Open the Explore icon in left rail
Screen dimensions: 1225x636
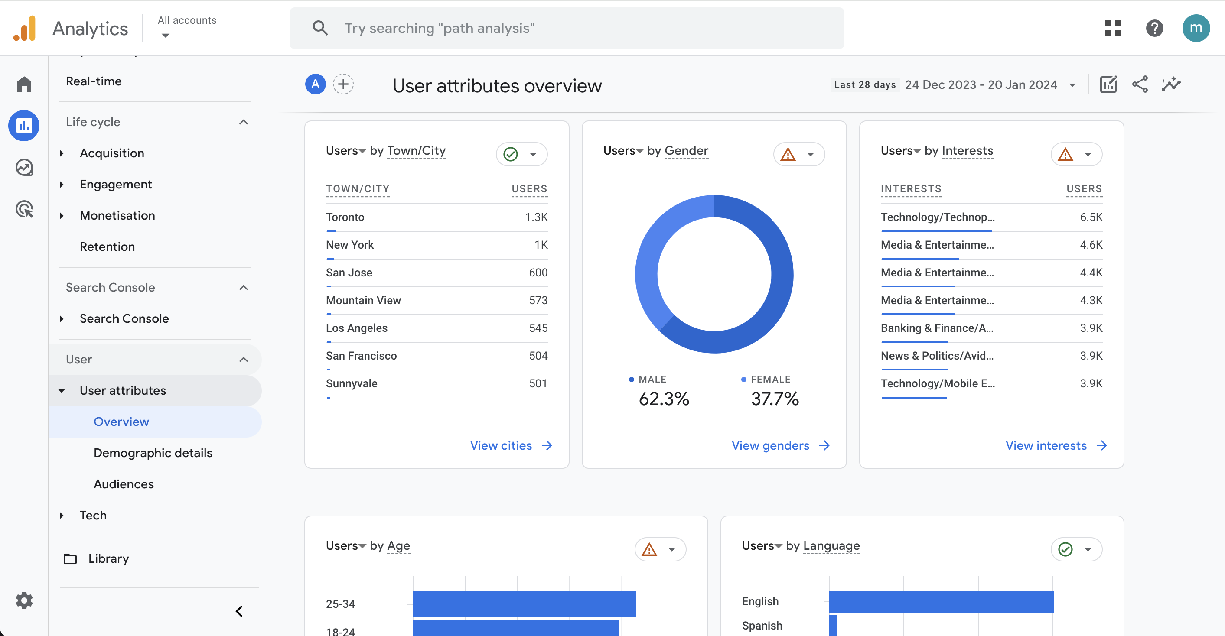24,167
